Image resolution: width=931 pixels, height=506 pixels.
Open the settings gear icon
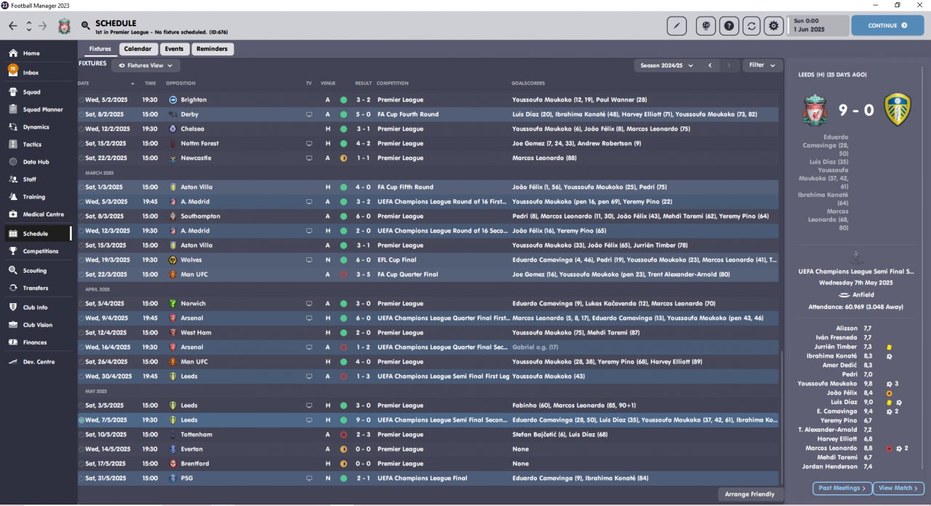(x=773, y=25)
